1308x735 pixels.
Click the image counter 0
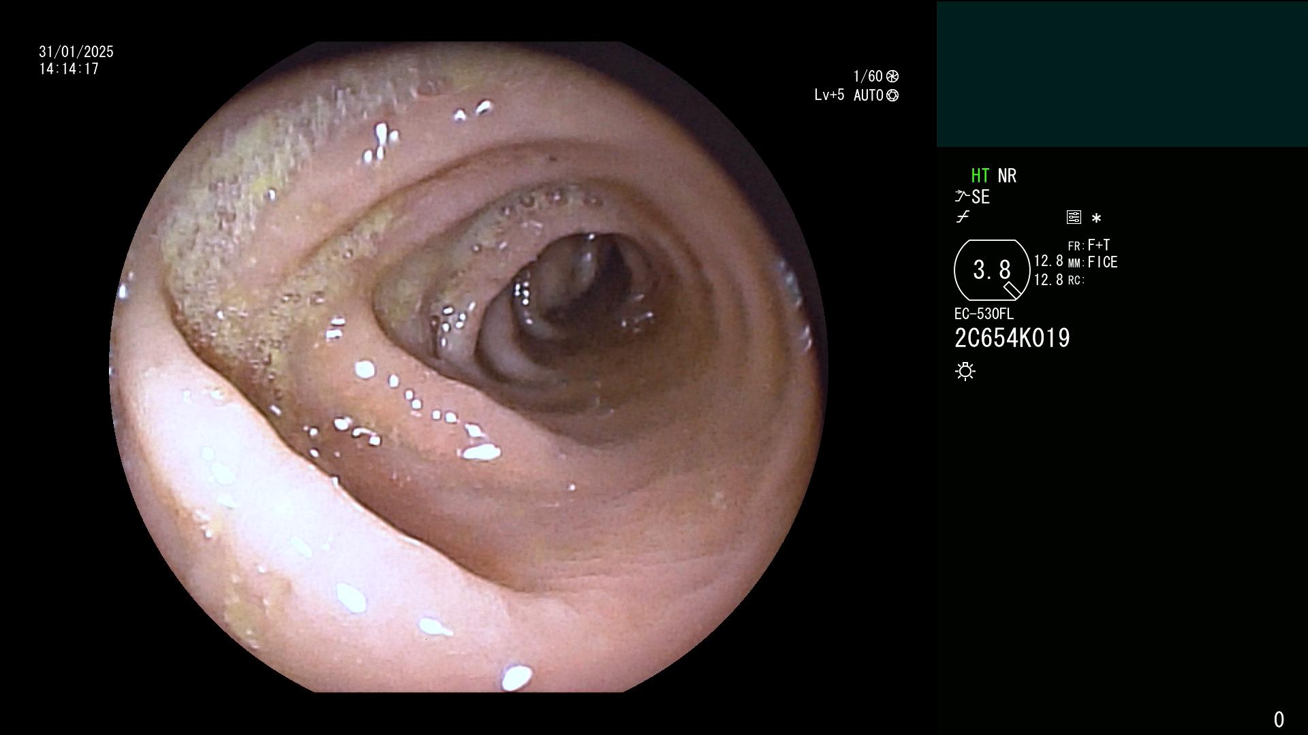1279,719
